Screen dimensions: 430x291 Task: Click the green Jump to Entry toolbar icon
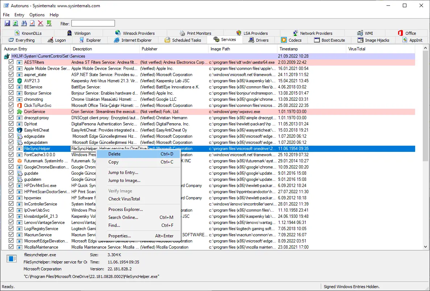(49, 23)
